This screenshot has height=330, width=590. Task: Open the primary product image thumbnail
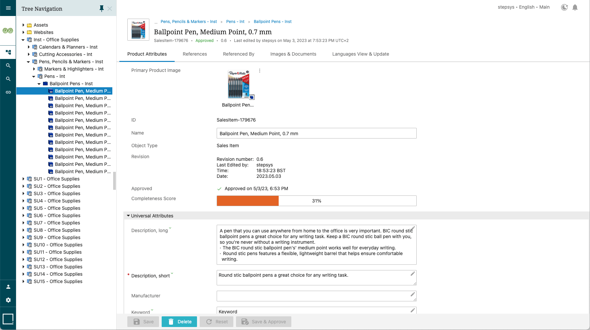tap(239, 85)
